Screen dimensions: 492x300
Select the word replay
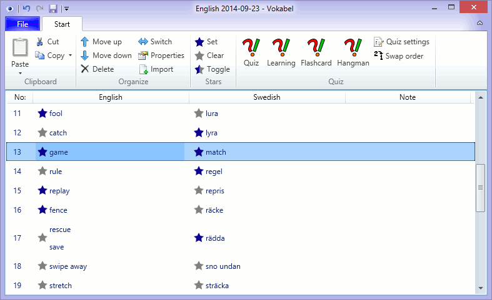click(x=59, y=191)
